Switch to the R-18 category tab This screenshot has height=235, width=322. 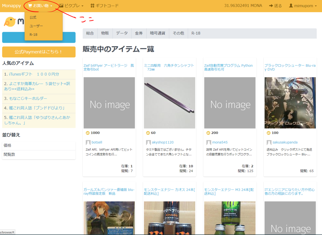tap(196, 33)
